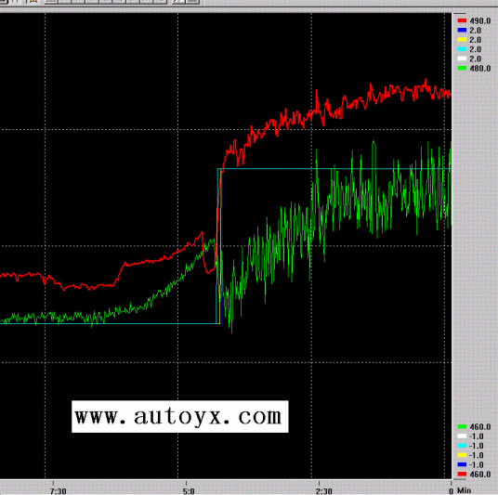
Task: Select the cyan swatch in upper legend
Action: pos(462,49)
